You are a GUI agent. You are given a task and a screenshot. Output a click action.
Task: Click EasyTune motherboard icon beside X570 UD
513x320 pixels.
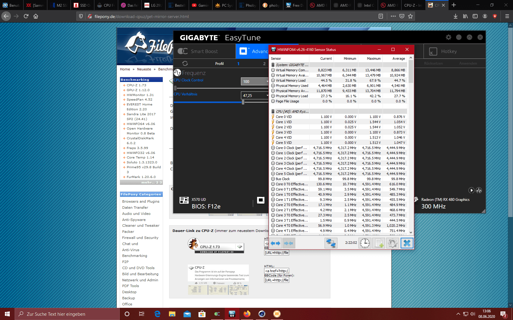(184, 200)
